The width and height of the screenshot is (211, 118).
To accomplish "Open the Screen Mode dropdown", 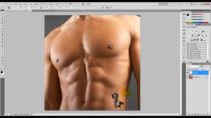I will point(89,4).
